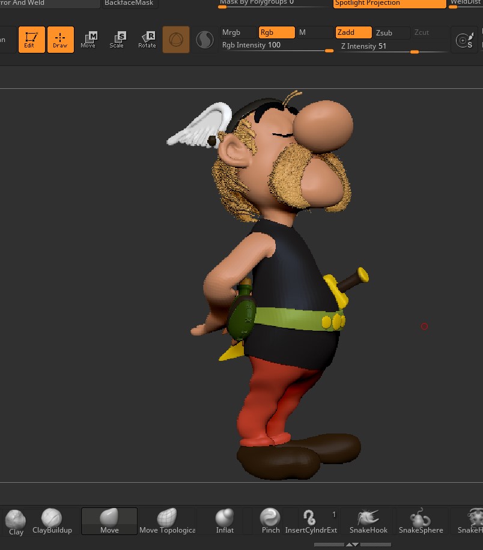The width and height of the screenshot is (483, 550).
Task: Click the gray half-sphere material icon
Action: point(205,40)
